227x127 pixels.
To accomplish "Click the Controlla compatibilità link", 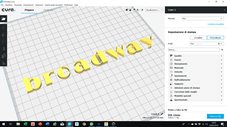I will click(216, 24).
